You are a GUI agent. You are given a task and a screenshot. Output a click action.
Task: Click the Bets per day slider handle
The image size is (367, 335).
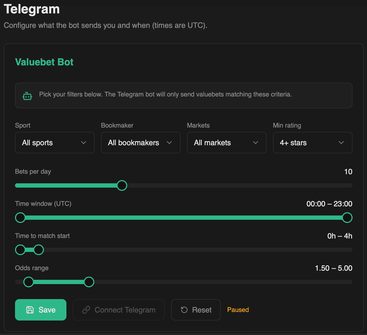click(x=122, y=185)
